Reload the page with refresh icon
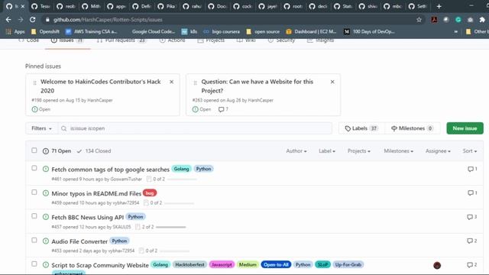 point(32,20)
